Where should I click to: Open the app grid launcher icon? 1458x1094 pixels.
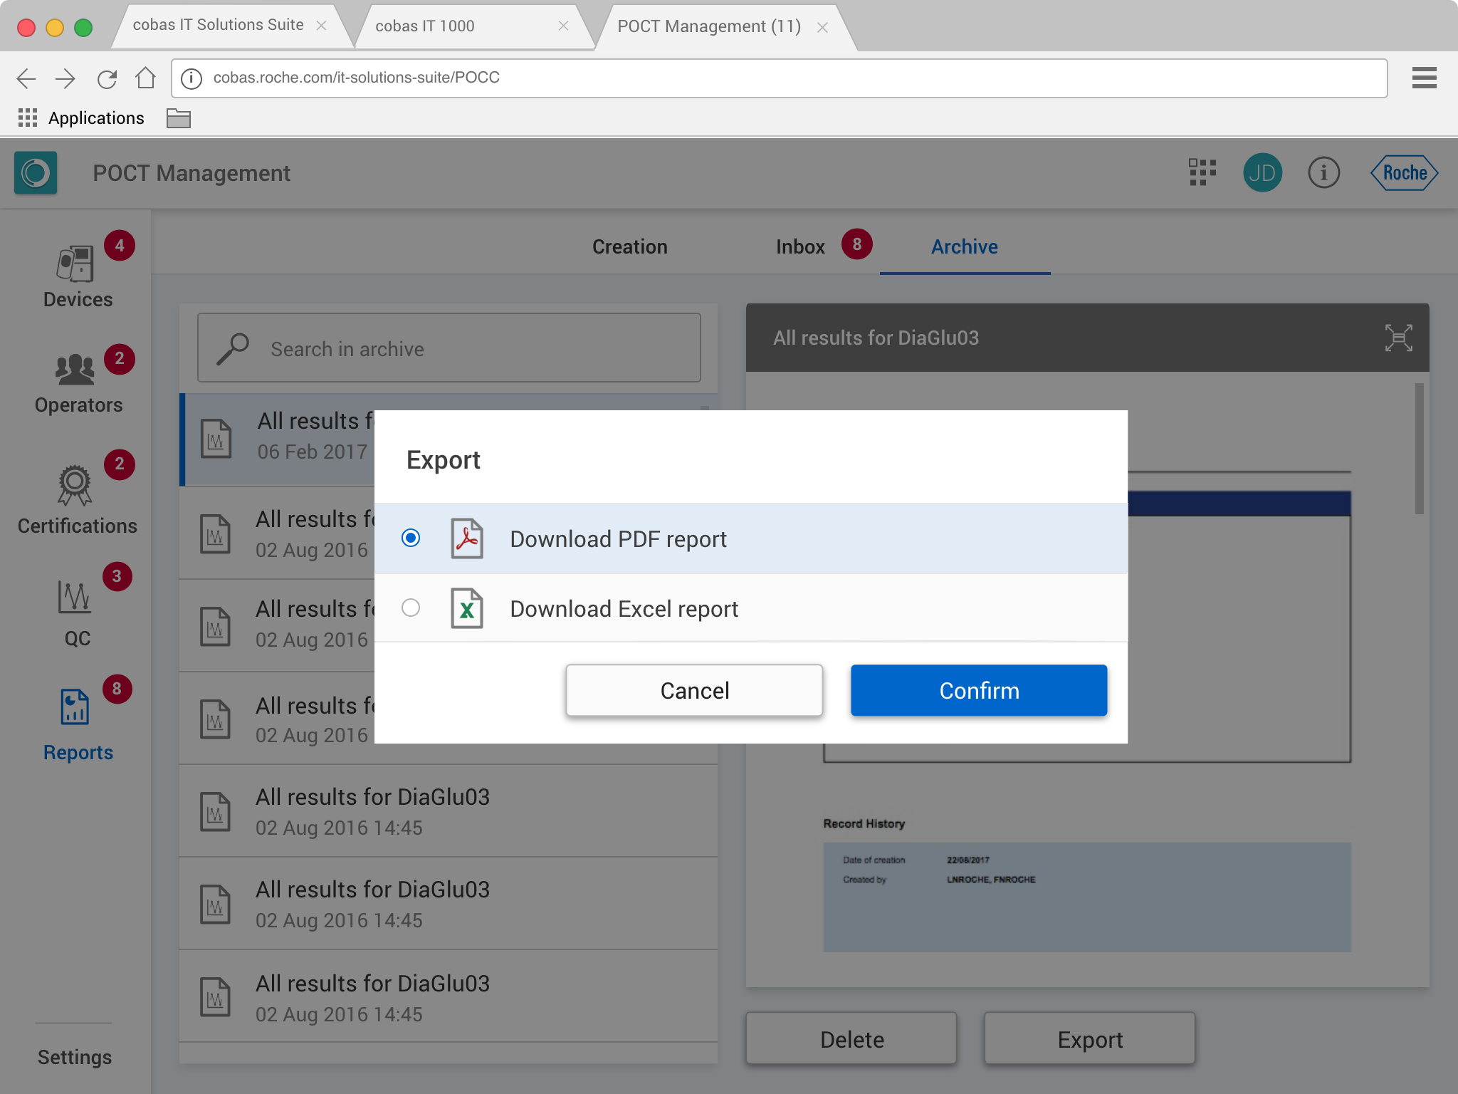click(x=1202, y=172)
